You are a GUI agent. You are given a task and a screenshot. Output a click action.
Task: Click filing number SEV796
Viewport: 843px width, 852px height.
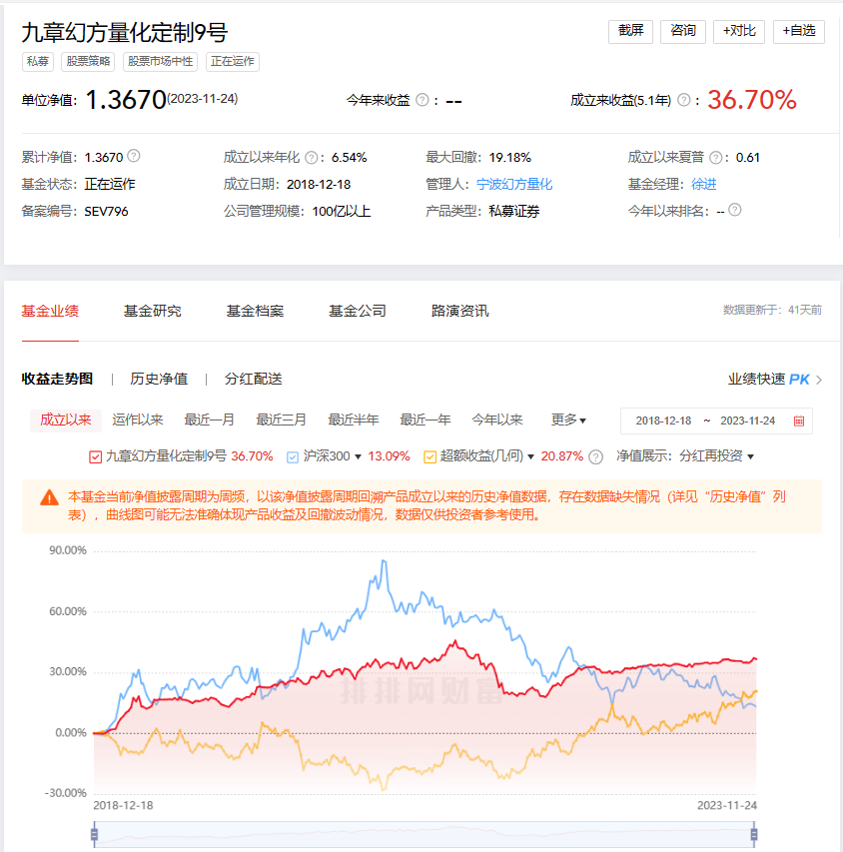click(106, 212)
